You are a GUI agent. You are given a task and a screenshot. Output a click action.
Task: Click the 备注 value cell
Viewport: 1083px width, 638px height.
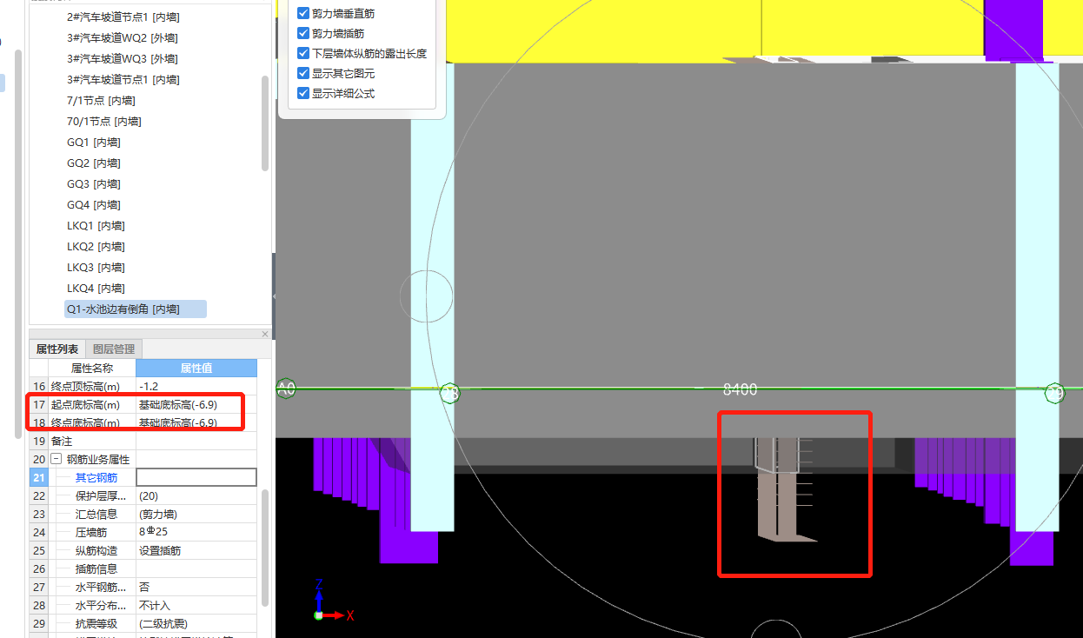coord(196,441)
